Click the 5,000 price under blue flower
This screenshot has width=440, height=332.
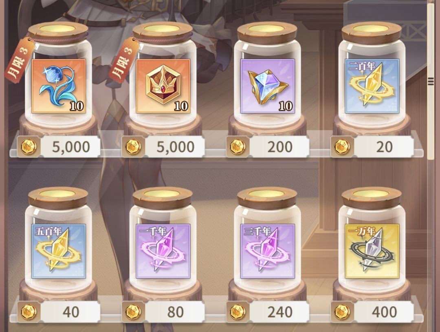coord(71,147)
